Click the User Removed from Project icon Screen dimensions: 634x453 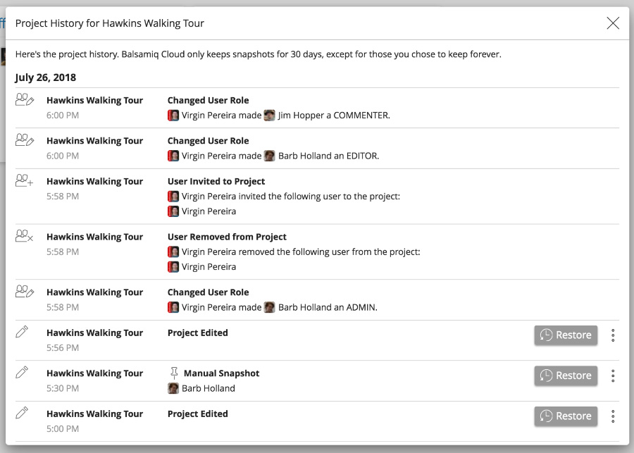pyautogui.click(x=25, y=237)
